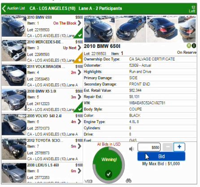
Task: View second gallery photo of damaged front end
Action: [x=131, y=29]
